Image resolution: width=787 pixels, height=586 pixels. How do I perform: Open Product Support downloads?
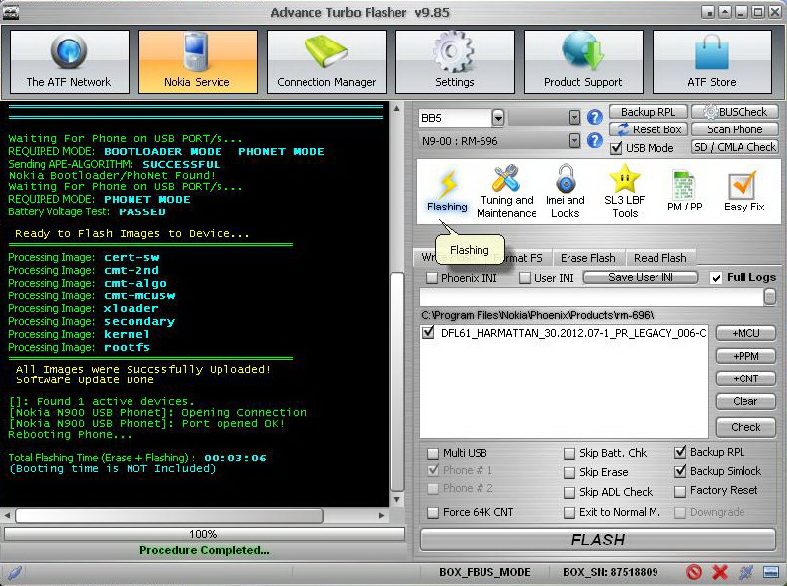[x=583, y=61]
